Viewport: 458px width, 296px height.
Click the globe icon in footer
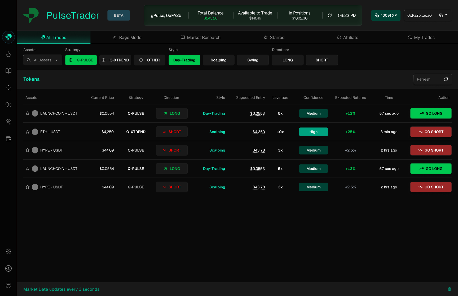450,289
